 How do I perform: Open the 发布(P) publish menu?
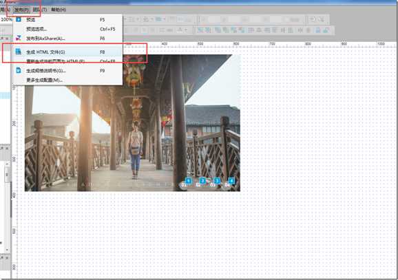click(21, 10)
